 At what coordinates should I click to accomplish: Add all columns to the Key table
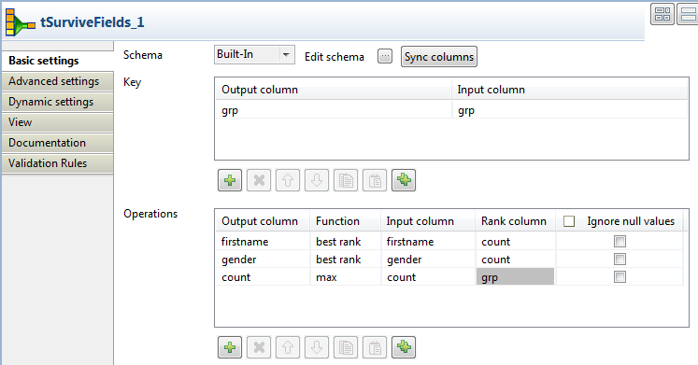tap(404, 180)
